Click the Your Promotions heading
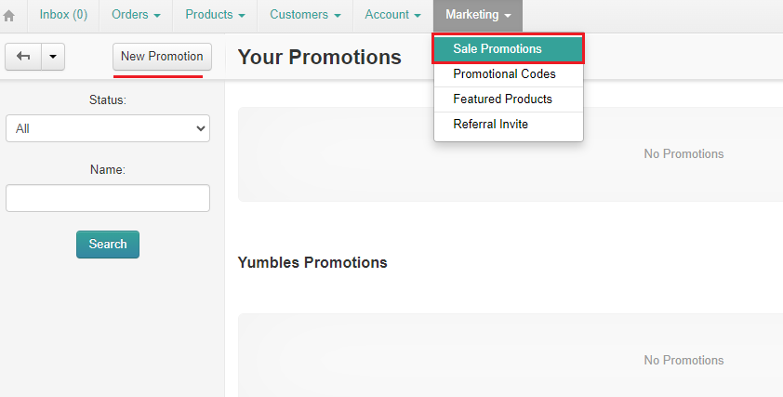Screen dimensions: 783x397 (x=319, y=58)
